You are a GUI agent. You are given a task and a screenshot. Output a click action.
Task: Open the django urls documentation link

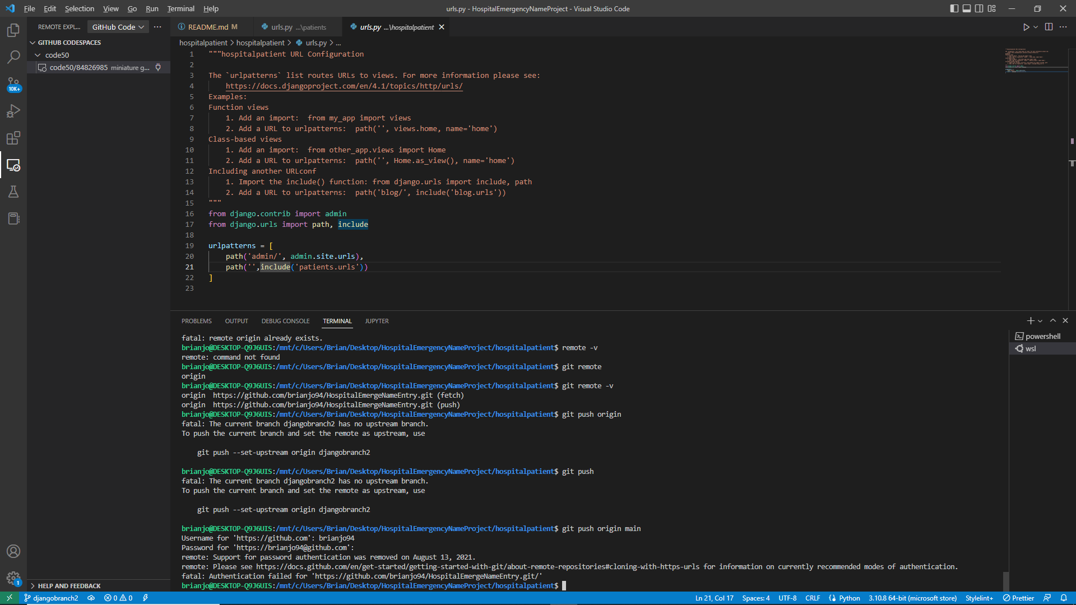coord(344,86)
